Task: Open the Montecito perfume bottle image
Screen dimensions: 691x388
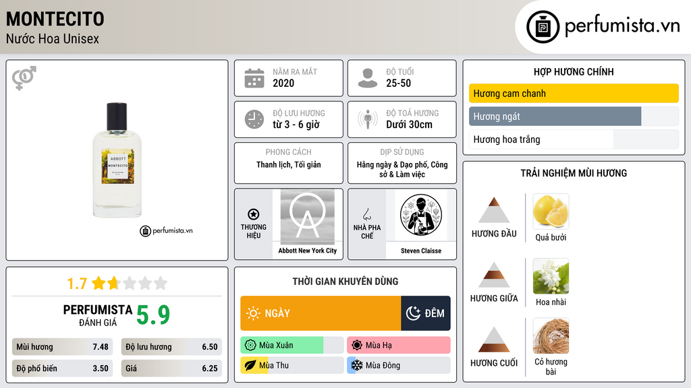Action: 117,160
